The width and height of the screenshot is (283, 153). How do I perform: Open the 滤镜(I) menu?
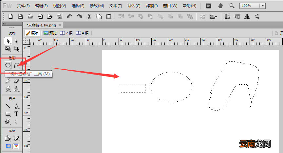point(152,6)
